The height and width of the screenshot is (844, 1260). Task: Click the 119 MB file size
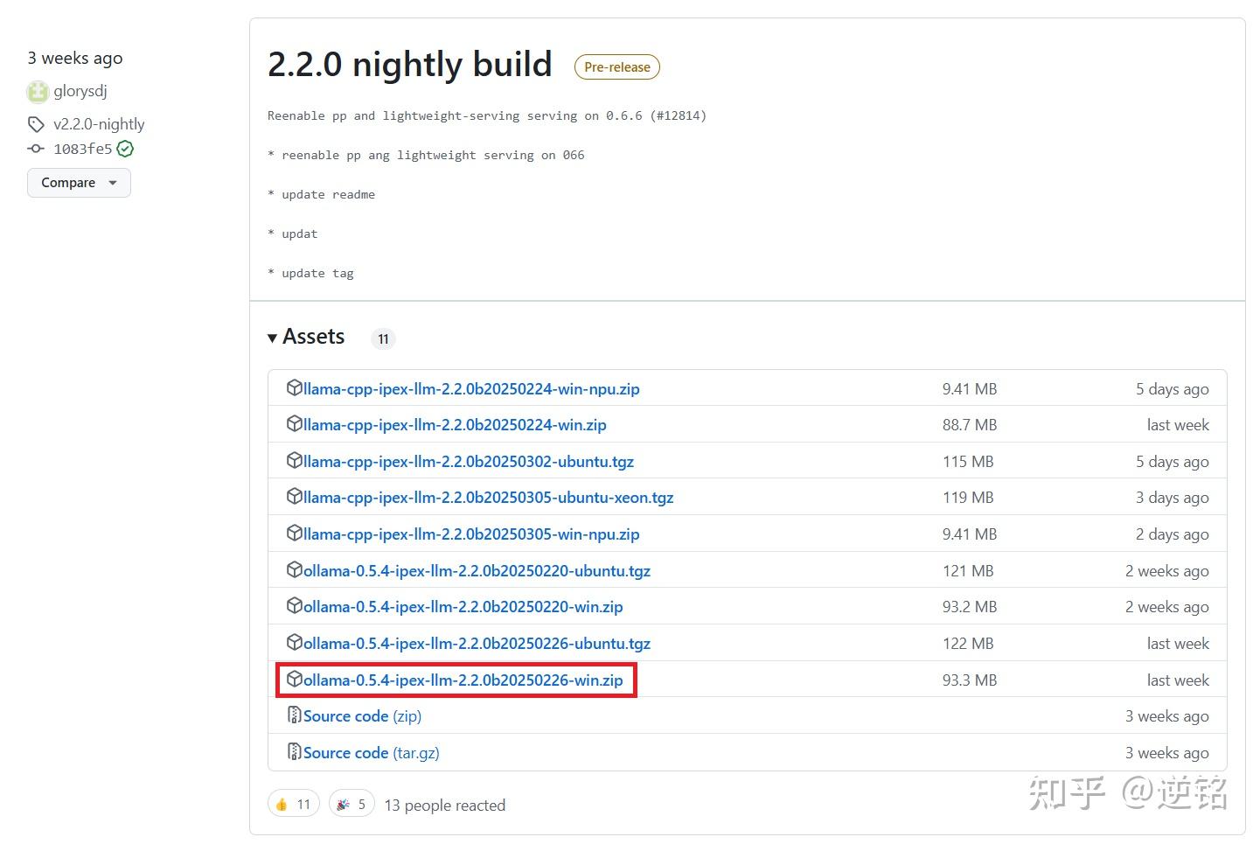point(968,498)
